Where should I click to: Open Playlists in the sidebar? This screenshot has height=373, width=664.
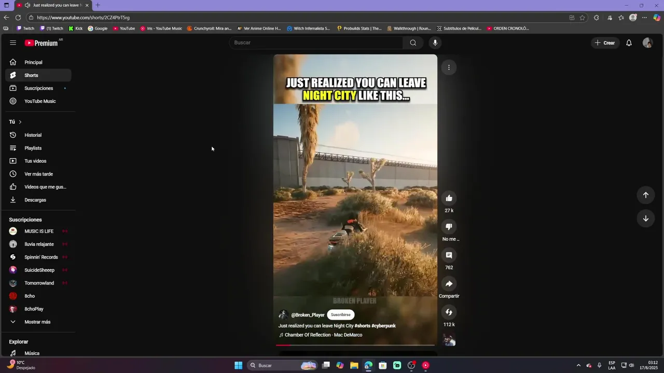38,148
